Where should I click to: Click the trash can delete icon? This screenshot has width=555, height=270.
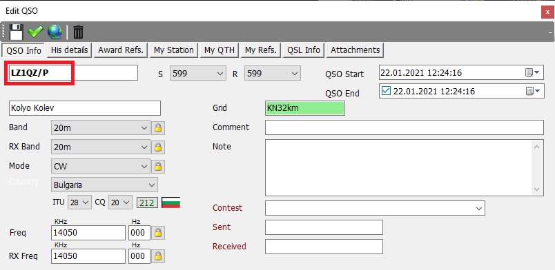(x=78, y=32)
